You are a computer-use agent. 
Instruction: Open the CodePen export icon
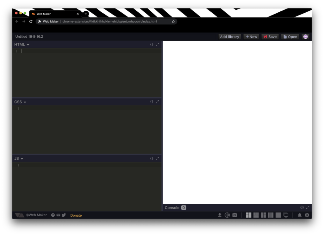pyautogui.click(x=227, y=215)
